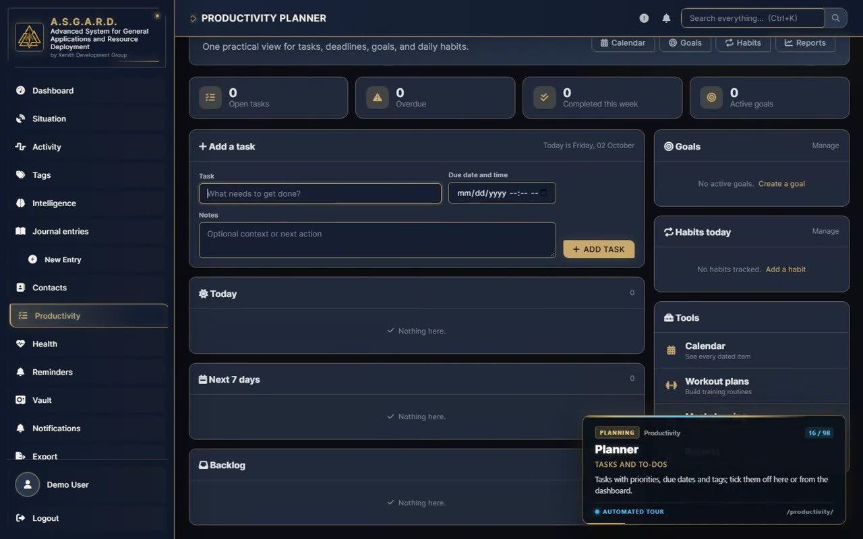Click the "What needs to get done?" task field
Screen dimensions: 863x539
(320, 193)
